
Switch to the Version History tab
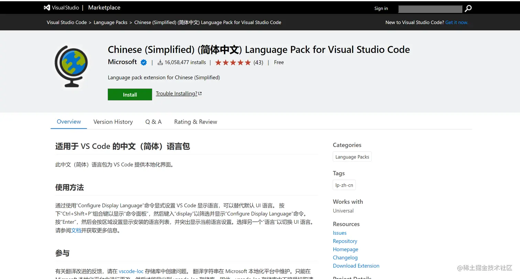[113, 122]
